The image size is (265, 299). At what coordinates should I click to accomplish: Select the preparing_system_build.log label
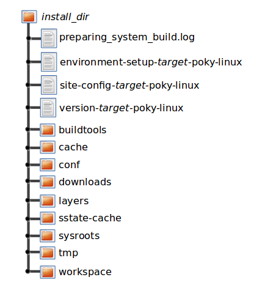(x=127, y=37)
